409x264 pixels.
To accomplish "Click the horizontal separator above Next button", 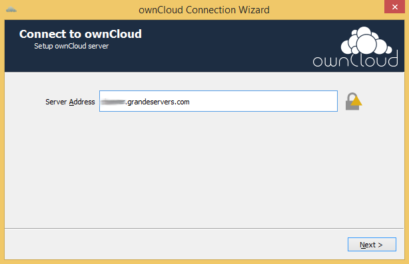I will pos(204,228).
